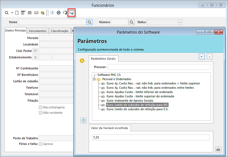Image resolution: width=228 pixels, height=157 pixels.
Task: Click the form layout icon in toolbar
Action: 23,13
